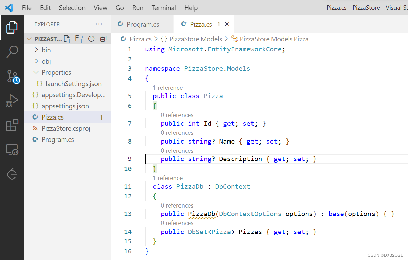Click '1 reference' CodeLens above class Pizza

point(168,88)
